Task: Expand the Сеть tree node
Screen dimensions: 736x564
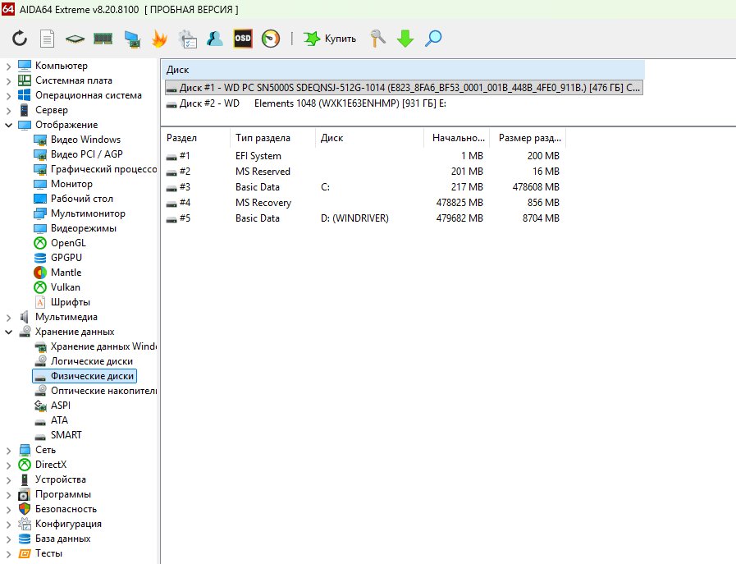Action: point(8,451)
